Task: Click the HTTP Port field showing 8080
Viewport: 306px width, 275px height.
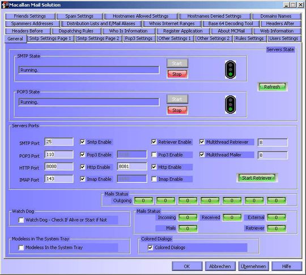Action: [x=59, y=166]
